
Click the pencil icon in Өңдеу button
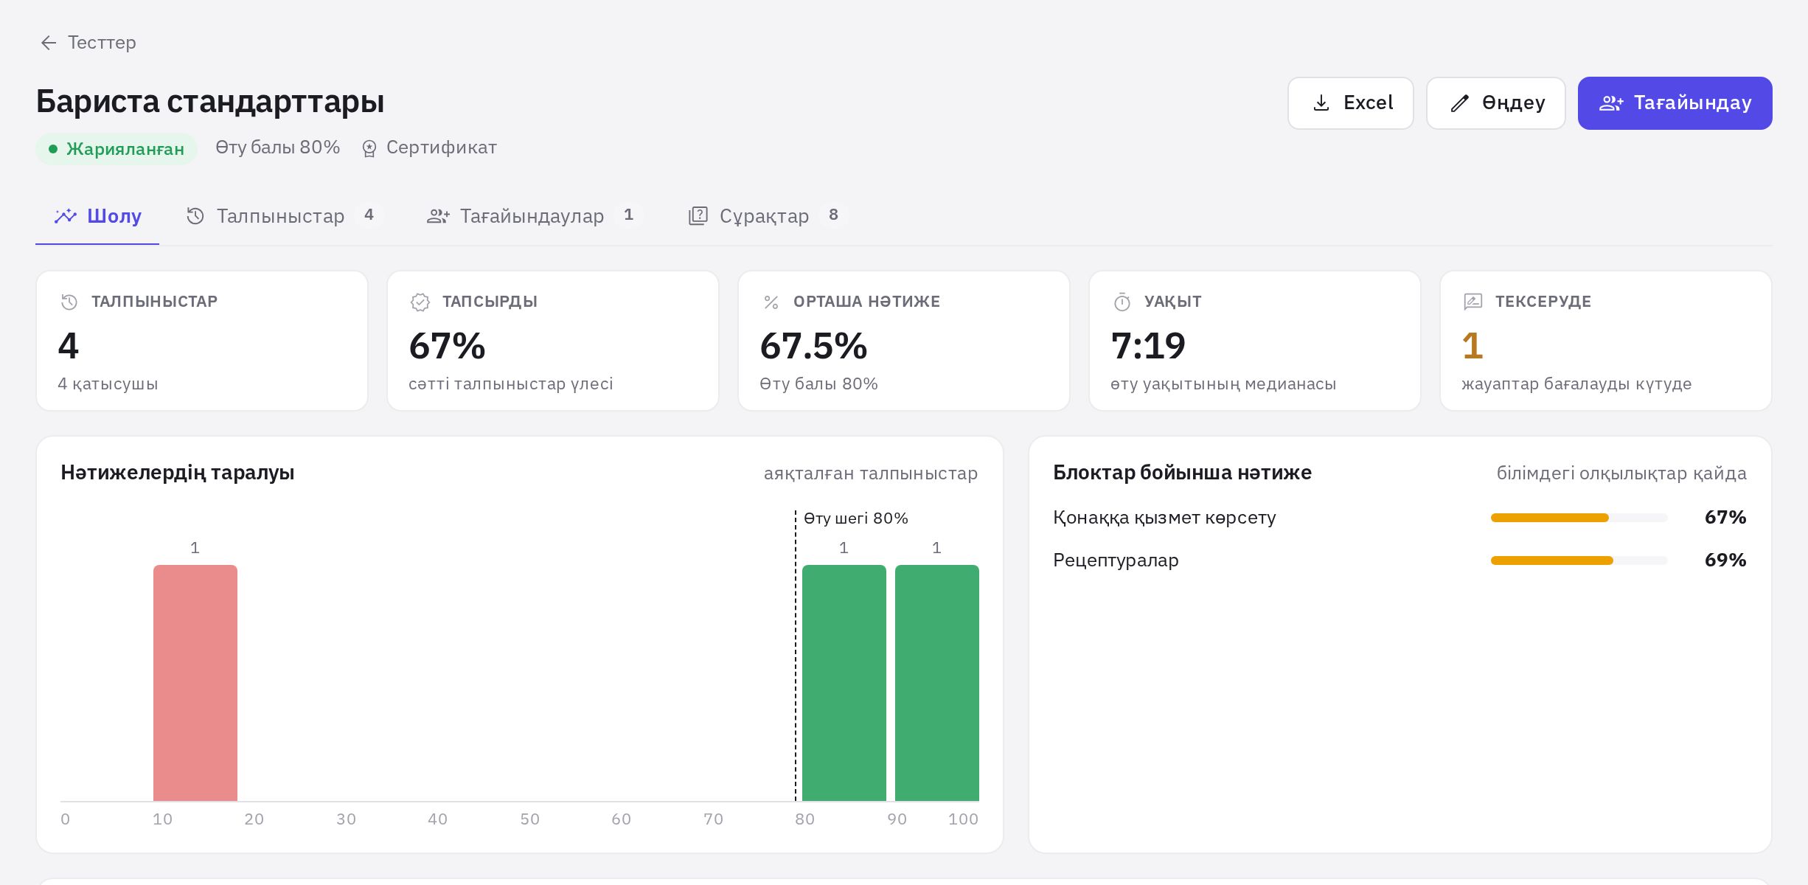tap(1460, 103)
